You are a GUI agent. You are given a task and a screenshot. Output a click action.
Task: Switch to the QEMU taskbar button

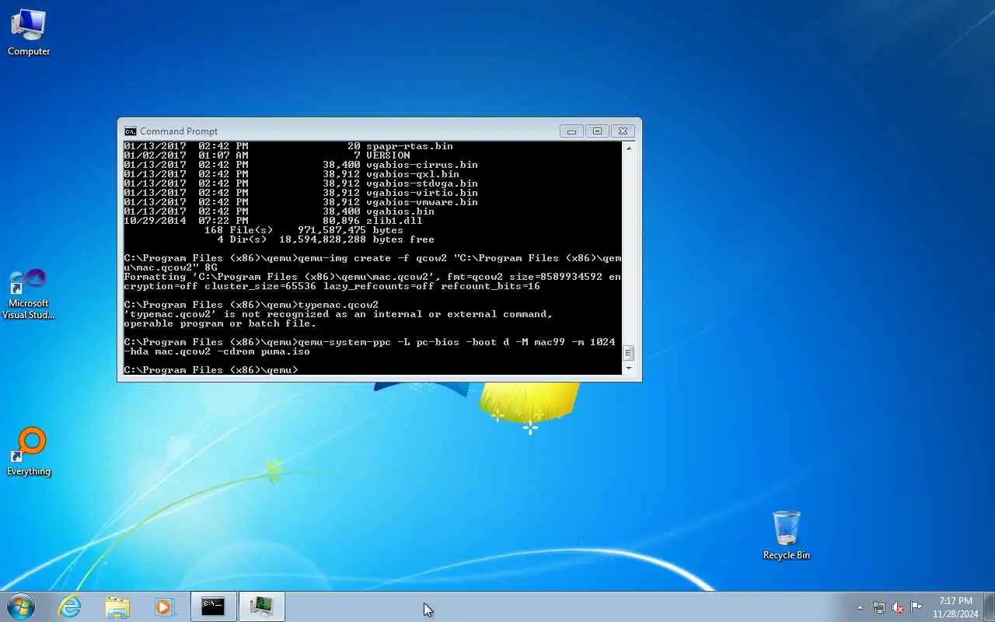click(262, 606)
